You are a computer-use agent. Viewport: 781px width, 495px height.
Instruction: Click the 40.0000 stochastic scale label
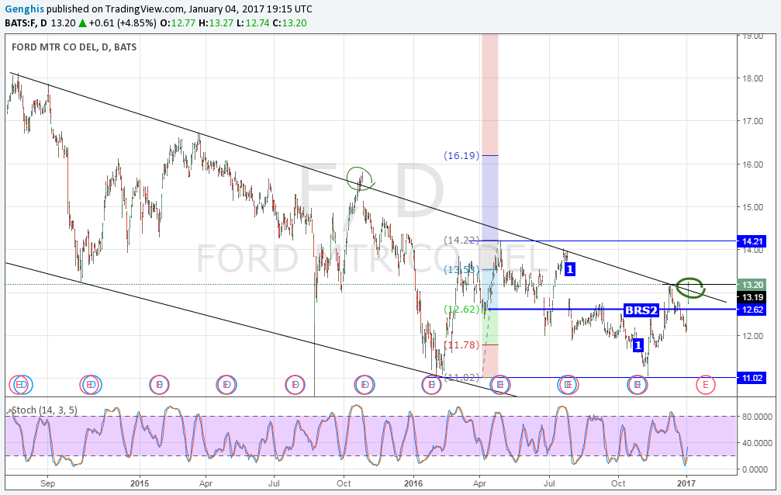(757, 443)
